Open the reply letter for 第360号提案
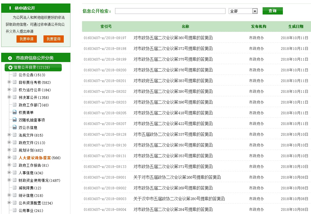 (x=173, y=38)
